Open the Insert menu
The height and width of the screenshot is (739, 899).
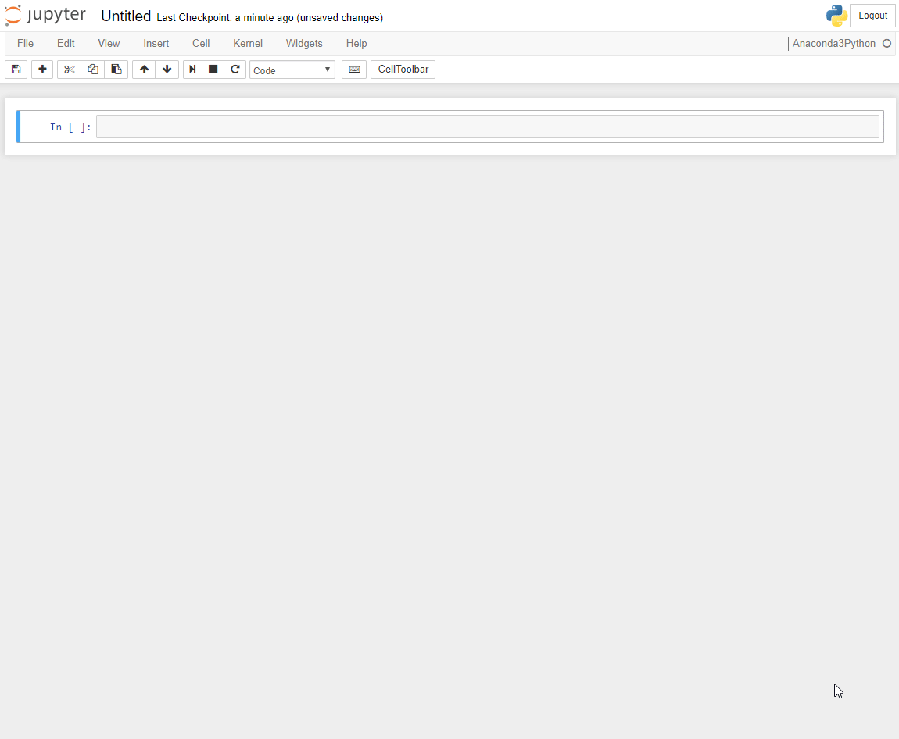(x=156, y=44)
